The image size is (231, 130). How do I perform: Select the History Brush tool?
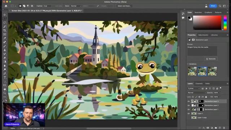5,54
